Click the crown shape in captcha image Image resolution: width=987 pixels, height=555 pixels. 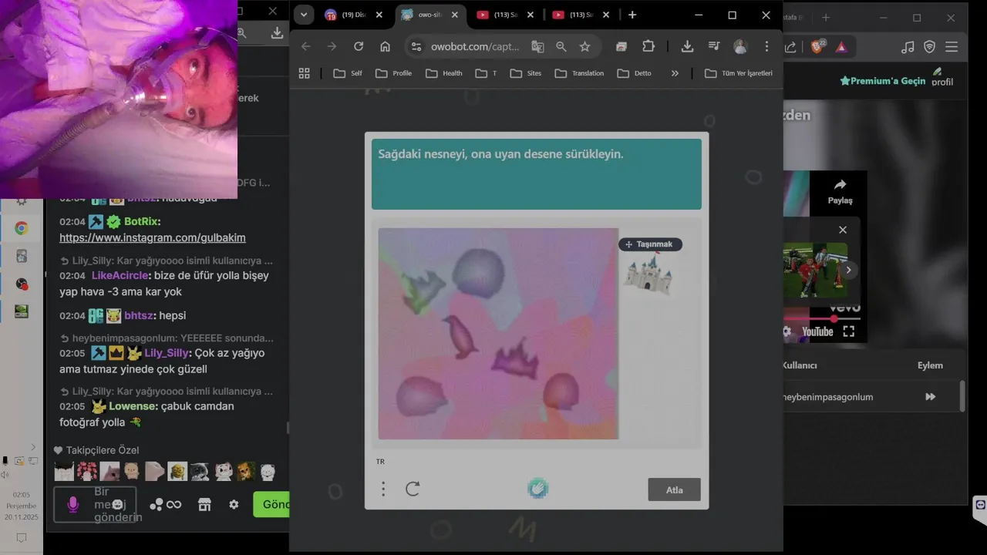click(x=514, y=360)
